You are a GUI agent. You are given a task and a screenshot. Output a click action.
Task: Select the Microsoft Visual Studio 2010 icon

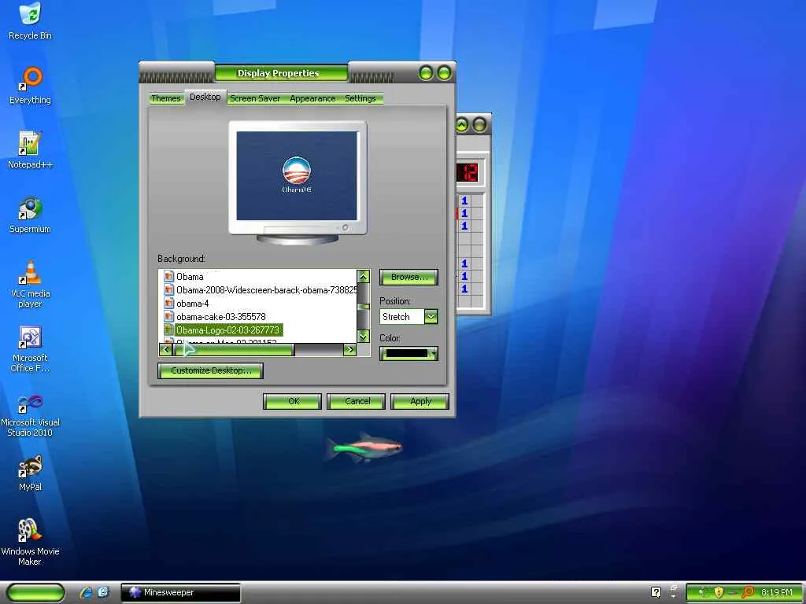click(31, 415)
